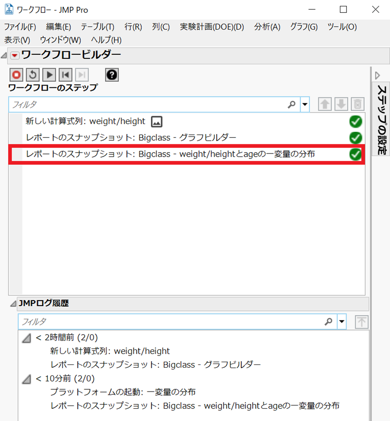Click the delete step trash button

[x=357, y=104]
